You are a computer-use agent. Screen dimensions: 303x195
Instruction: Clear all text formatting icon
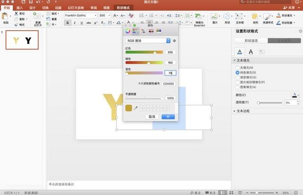(131, 16)
